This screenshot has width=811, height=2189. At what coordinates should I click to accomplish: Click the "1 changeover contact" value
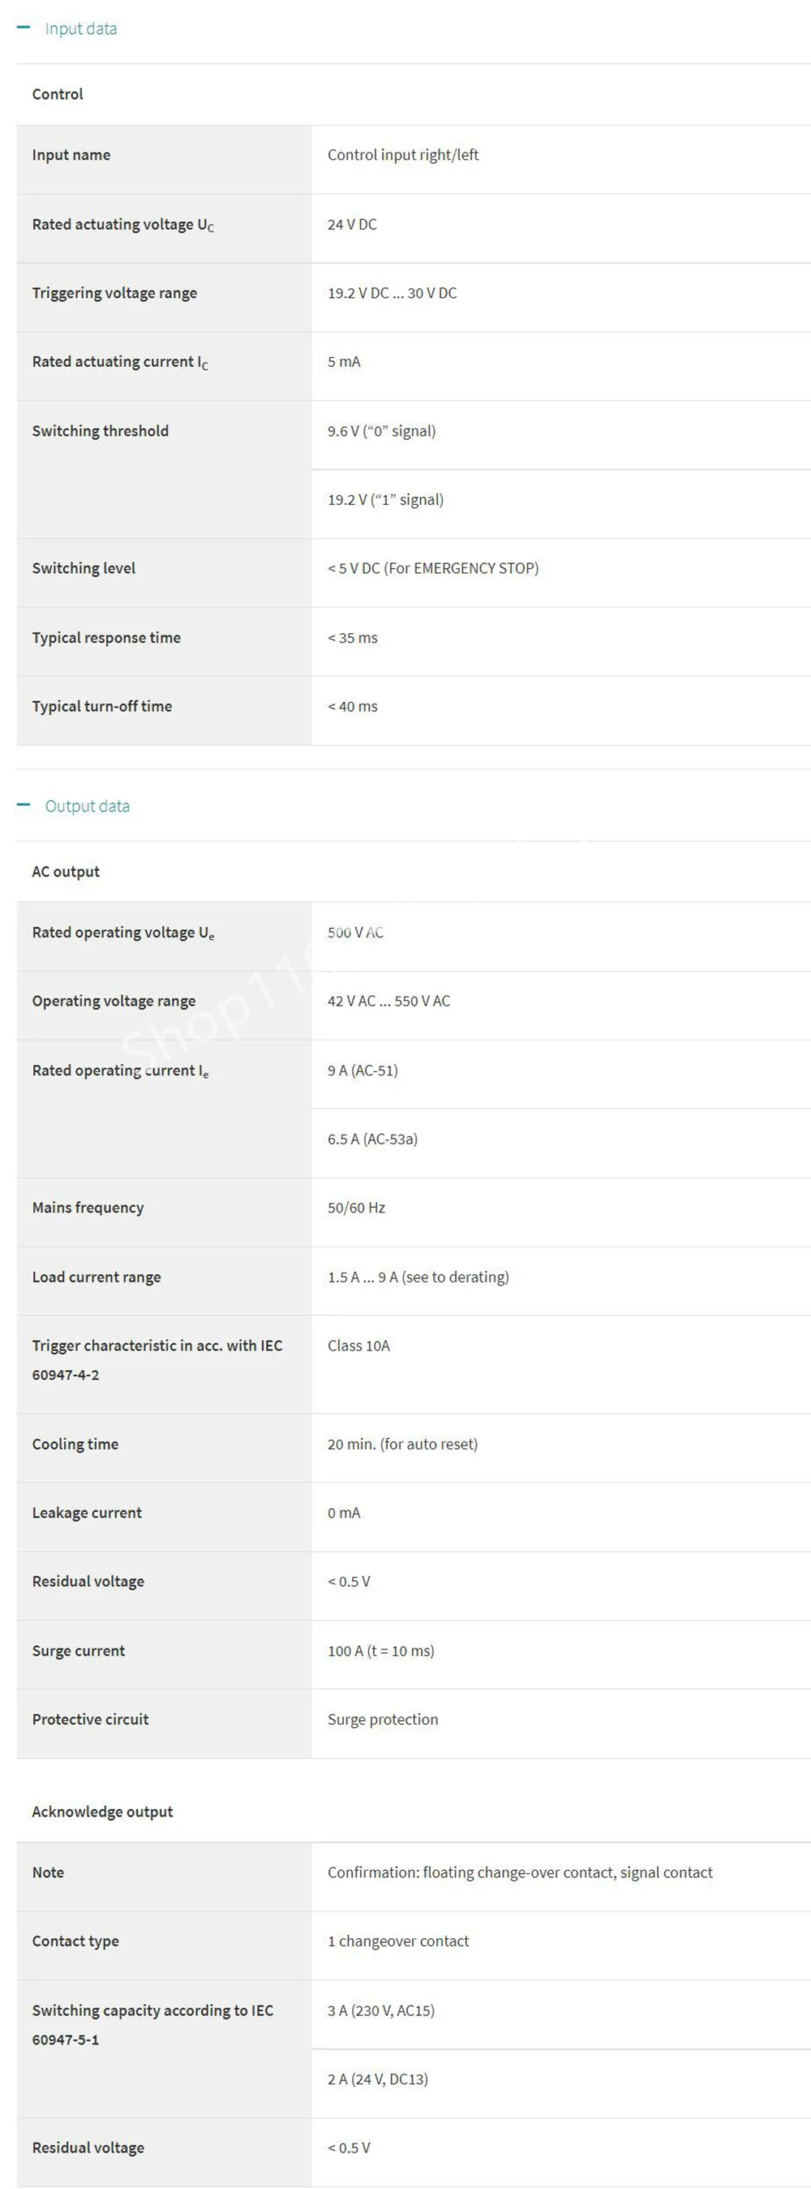tap(397, 1941)
